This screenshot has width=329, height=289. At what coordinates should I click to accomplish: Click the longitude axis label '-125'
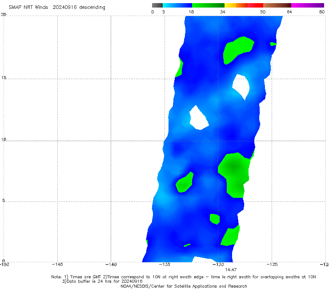pyautogui.click(x=272, y=265)
